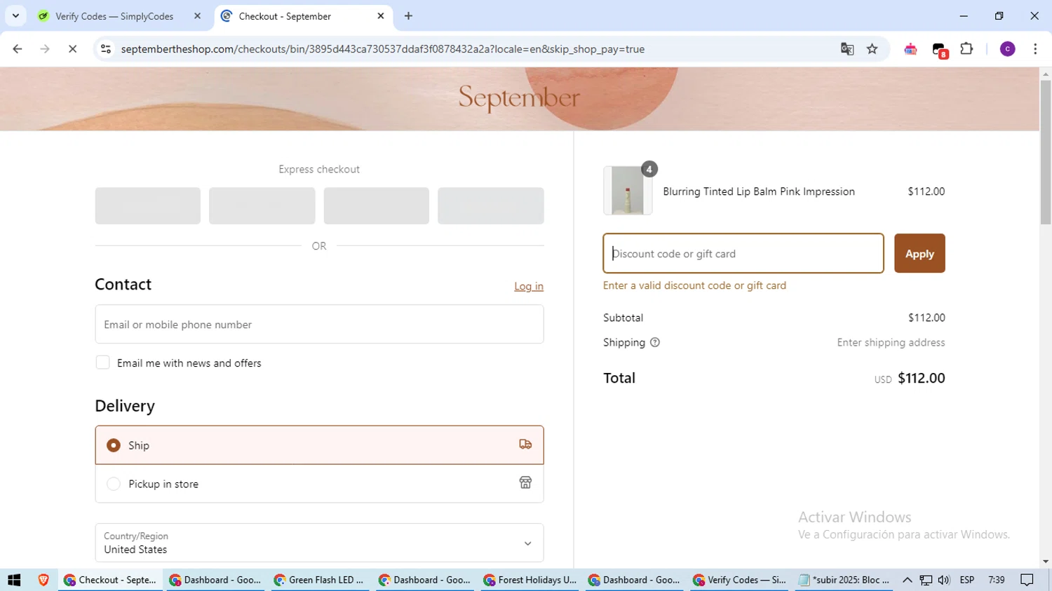Click the translate page icon
The image size is (1052, 591).
(847, 49)
